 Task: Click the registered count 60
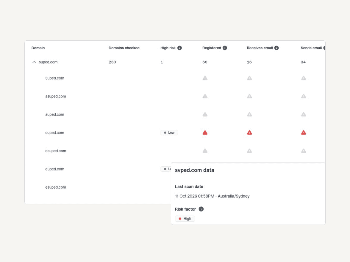[205, 62]
